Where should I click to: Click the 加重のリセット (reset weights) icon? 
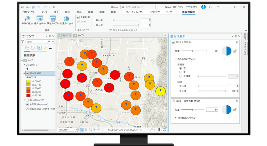[x=66, y=19]
